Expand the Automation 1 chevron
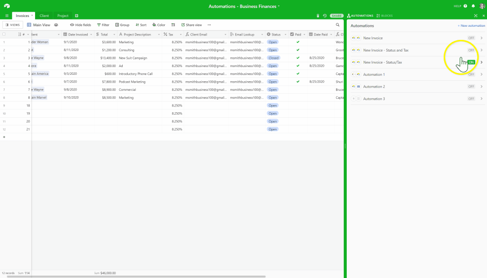 (x=482, y=74)
